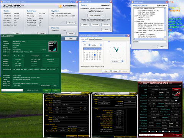Click the Demo button in the 3DMark05 window
Screen dimensions: 184x138
71,38
